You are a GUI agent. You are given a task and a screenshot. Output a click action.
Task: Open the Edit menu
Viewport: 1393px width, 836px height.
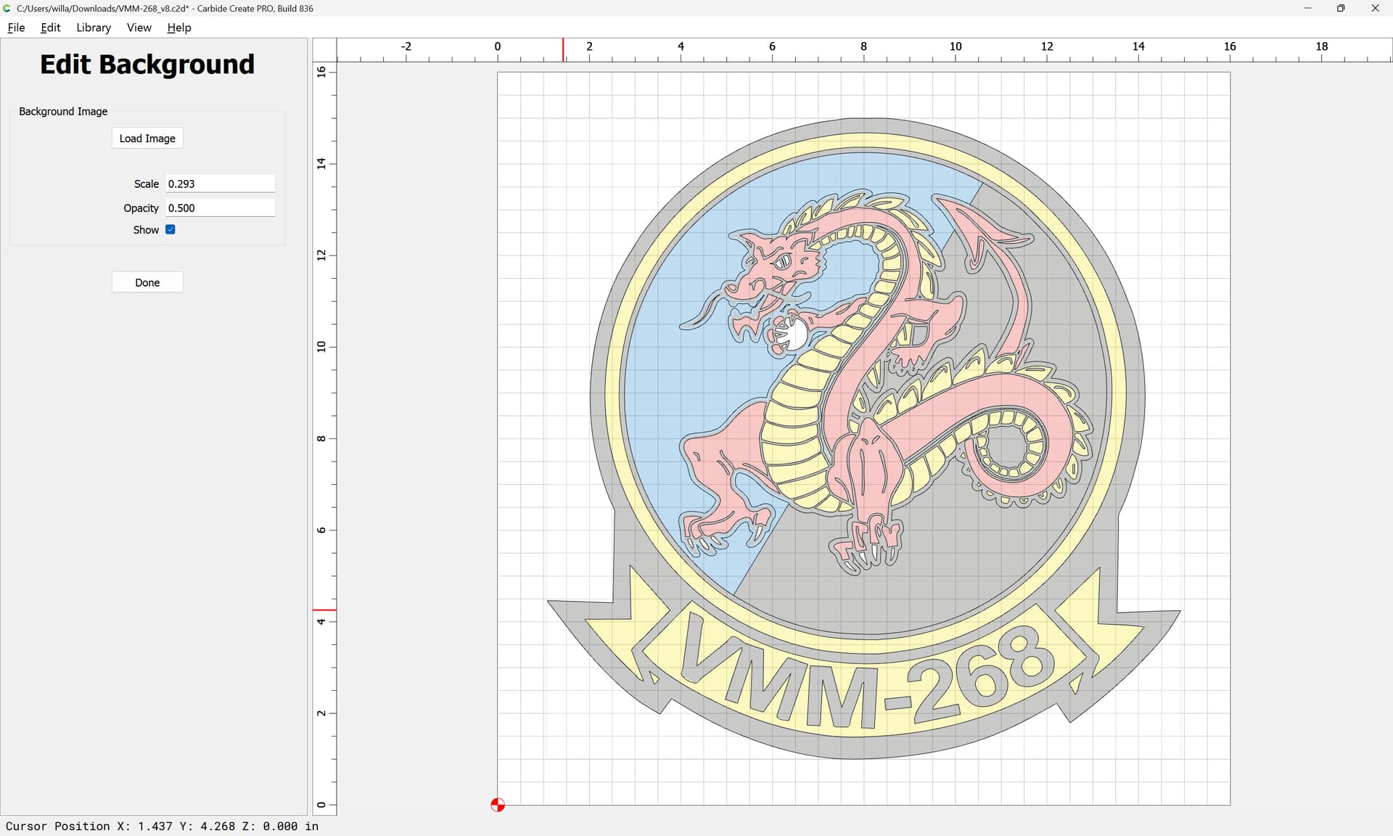50,28
